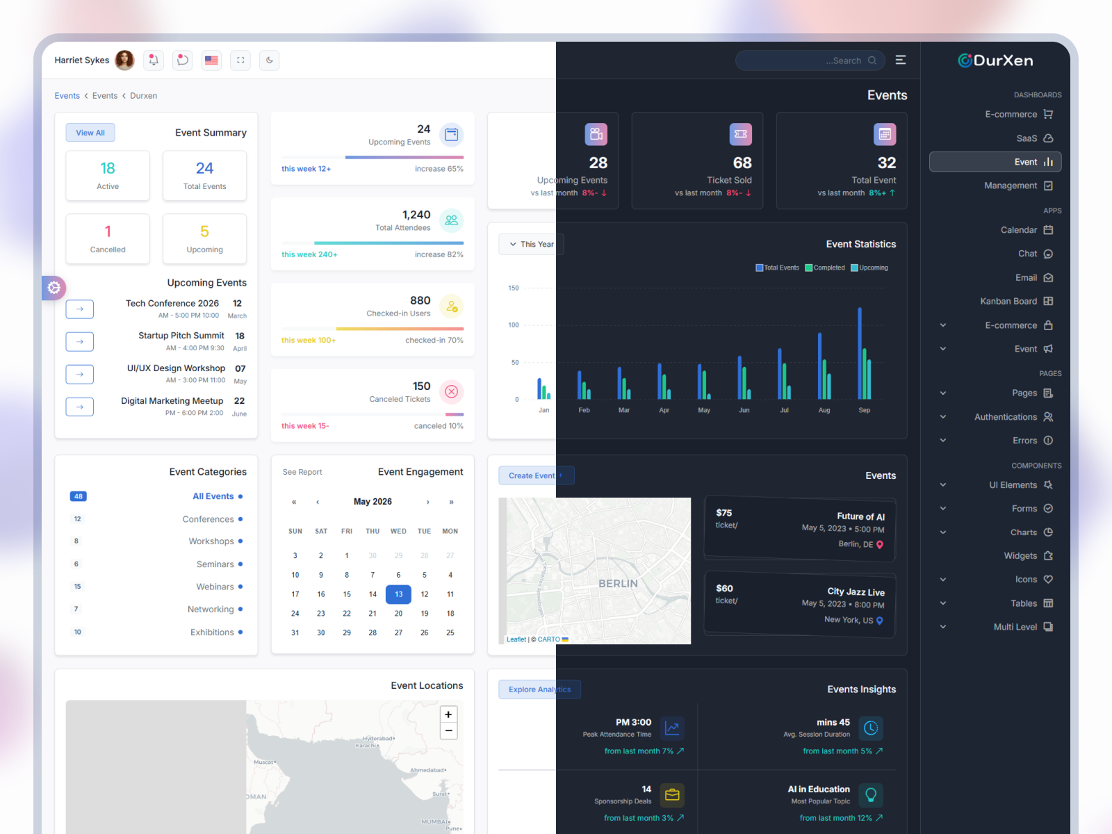Click Sponsorship Deals briefcase icon

[x=672, y=794]
